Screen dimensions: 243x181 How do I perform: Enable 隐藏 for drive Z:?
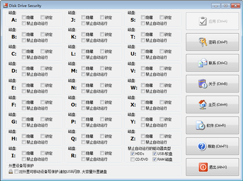[x=143, y=136]
